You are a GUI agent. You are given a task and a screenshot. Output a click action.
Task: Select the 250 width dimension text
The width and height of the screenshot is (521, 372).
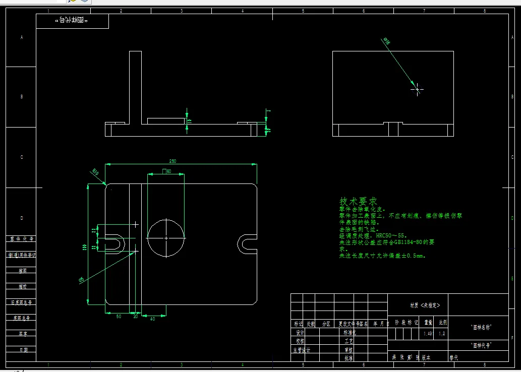pyautogui.click(x=173, y=161)
